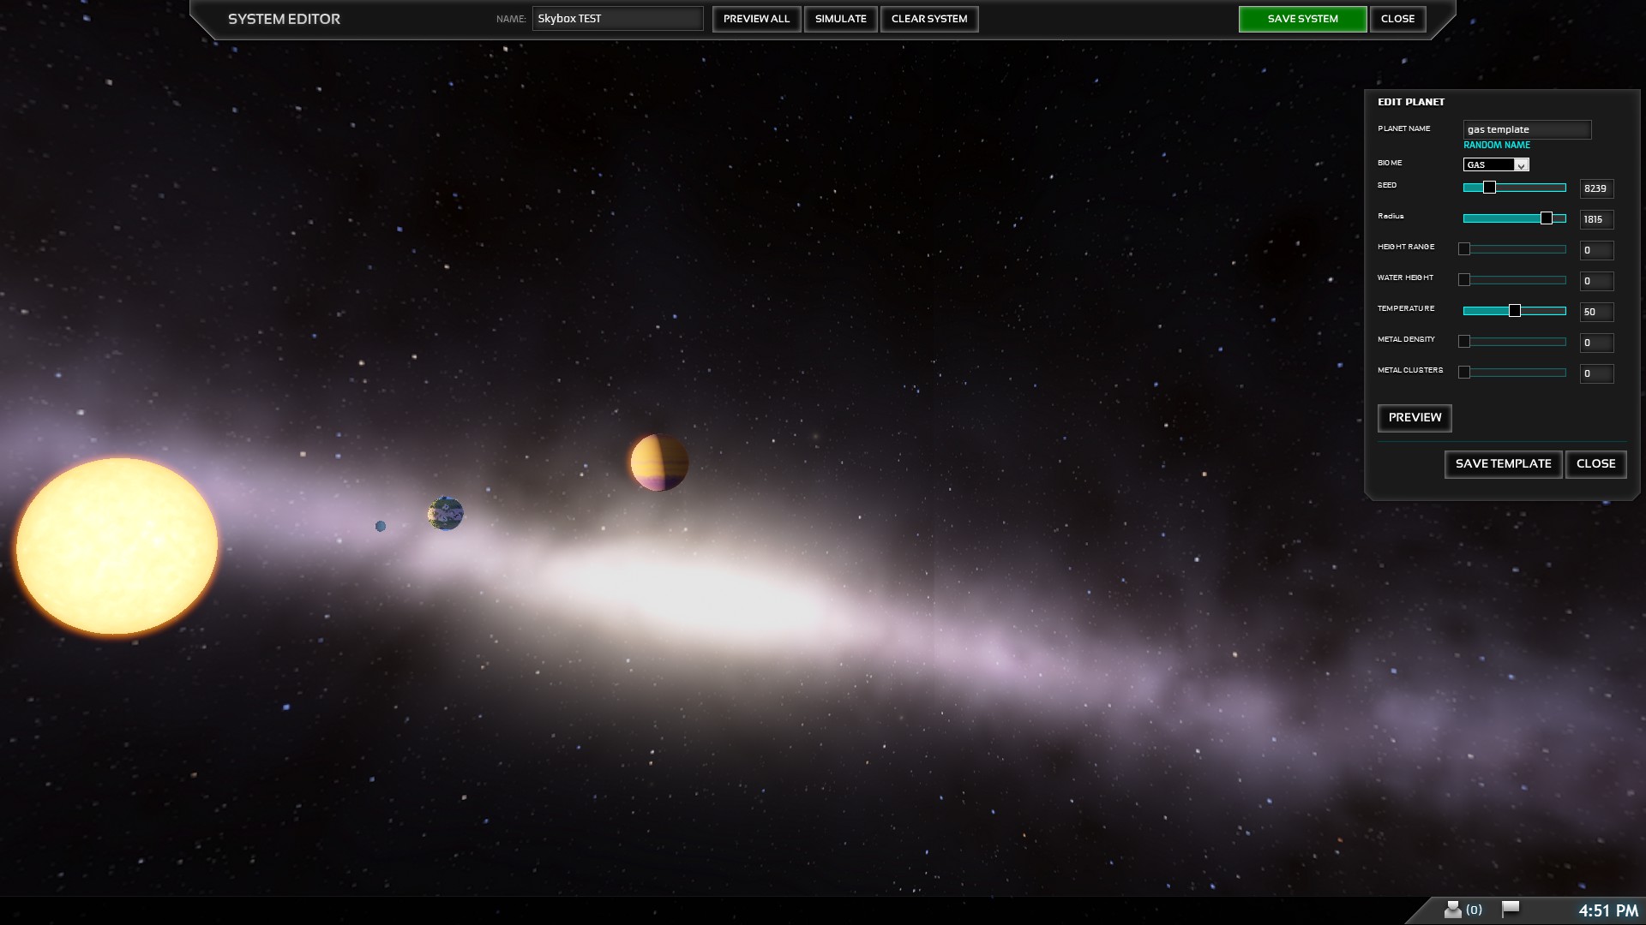
Task: Focus the Temperature value field 50
Action: [1596, 312]
